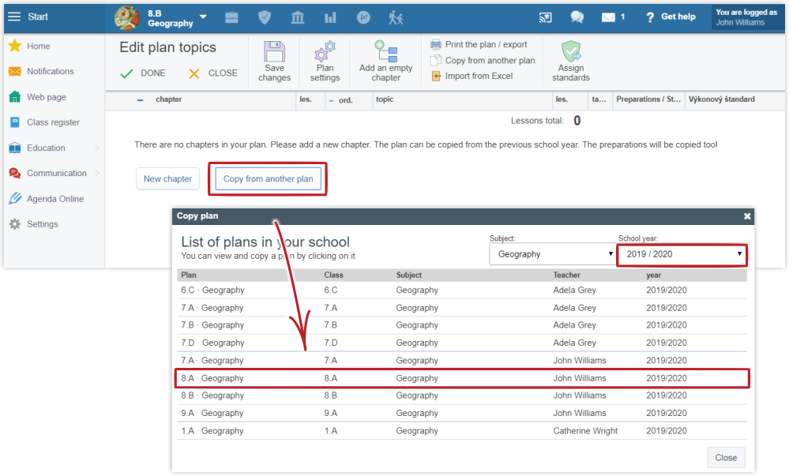The image size is (789, 476).
Task: Expand the 8.B Geography class dropdown
Action: pos(203,17)
